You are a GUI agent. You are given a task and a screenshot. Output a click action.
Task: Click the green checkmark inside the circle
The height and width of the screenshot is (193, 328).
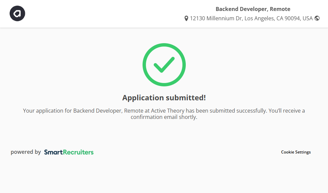[164, 64]
